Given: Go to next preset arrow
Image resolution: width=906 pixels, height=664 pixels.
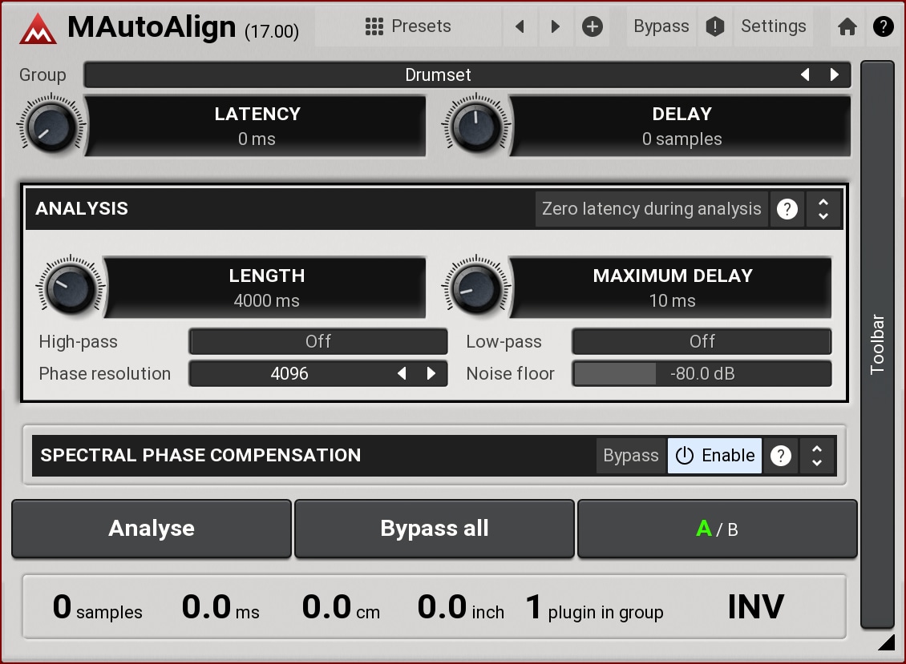Looking at the screenshot, I should 555,27.
